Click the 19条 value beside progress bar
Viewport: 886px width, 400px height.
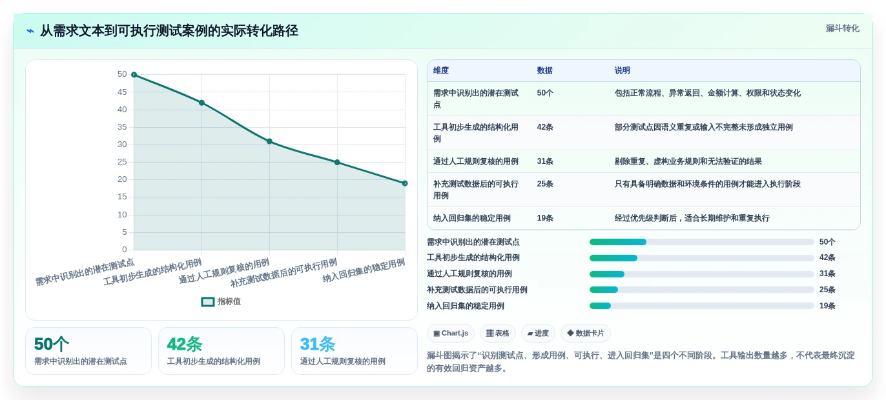coord(827,306)
